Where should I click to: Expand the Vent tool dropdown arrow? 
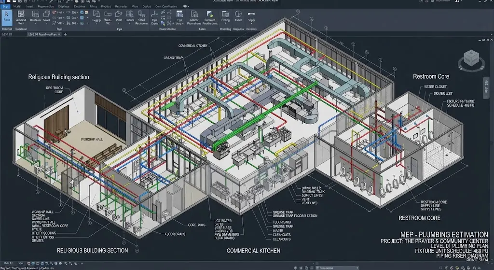(119, 23)
